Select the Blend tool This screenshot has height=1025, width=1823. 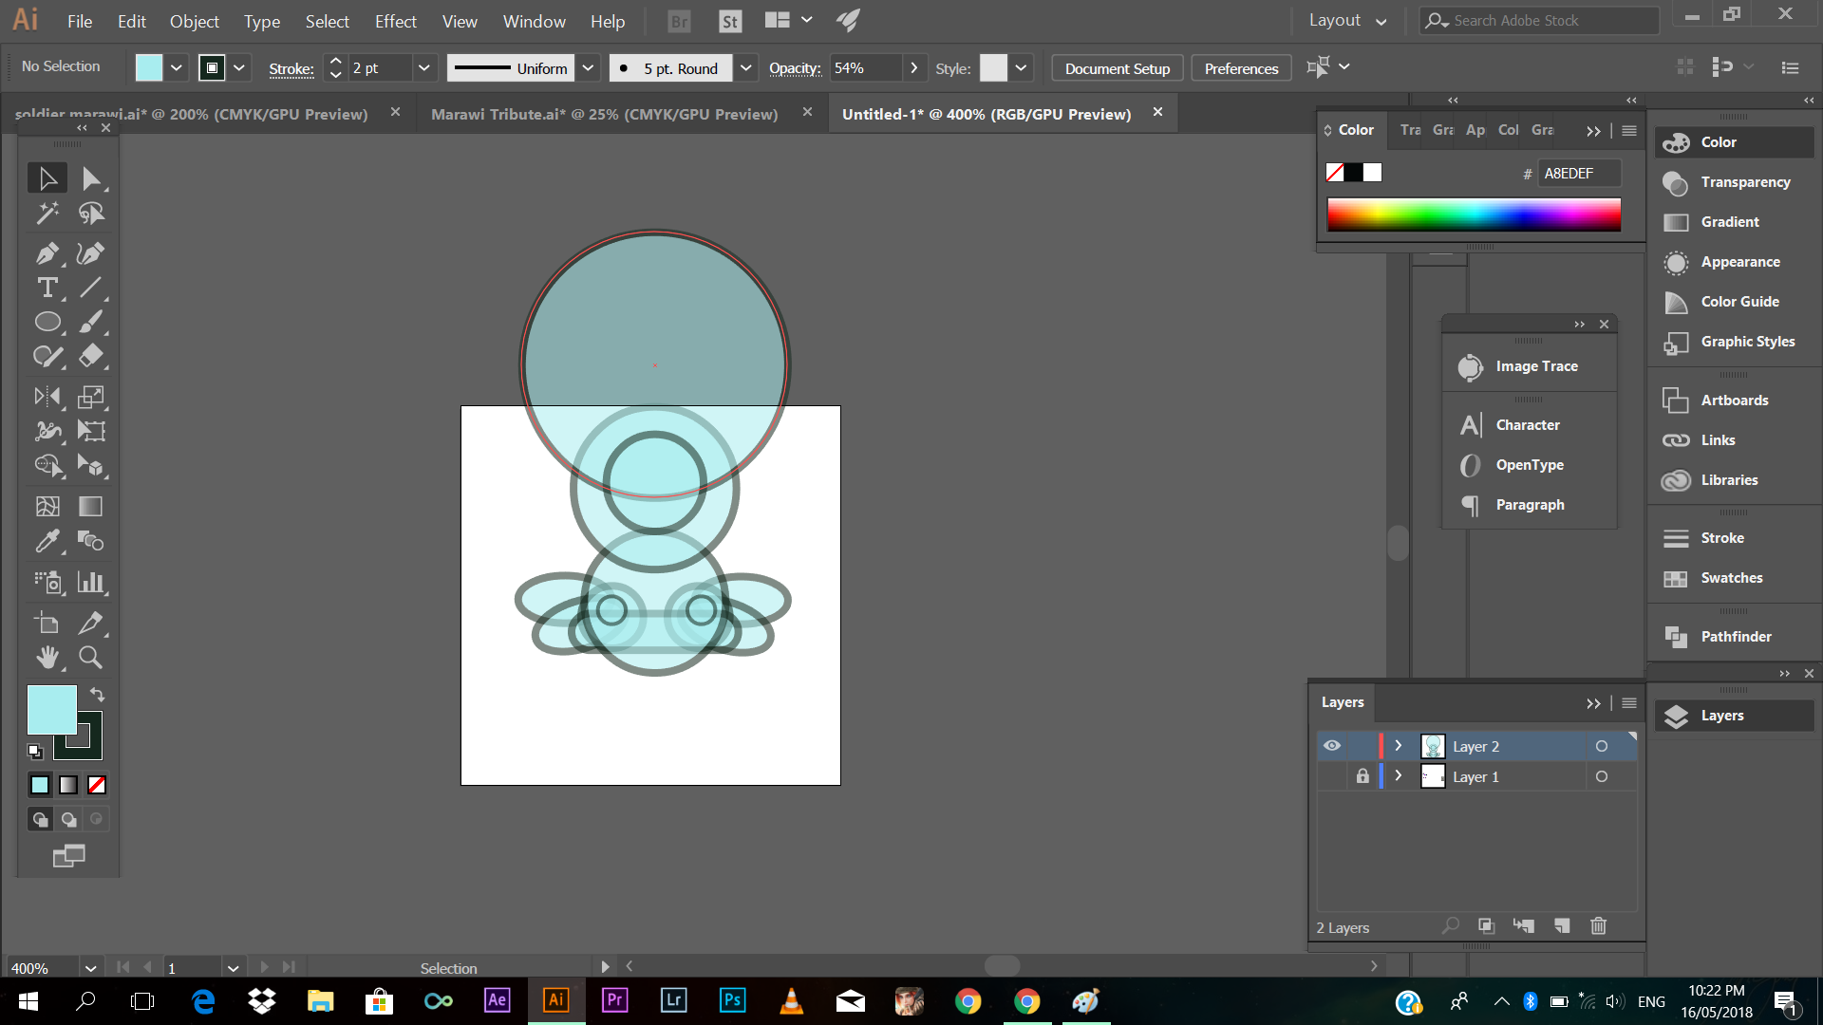click(91, 541)
